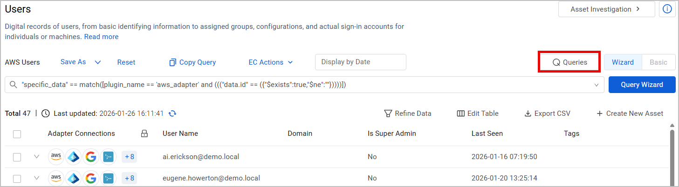Screen dimensions: 679x187
Task: Open Refine Data filter
Action: pyautogui.click(x=407, y=114)
